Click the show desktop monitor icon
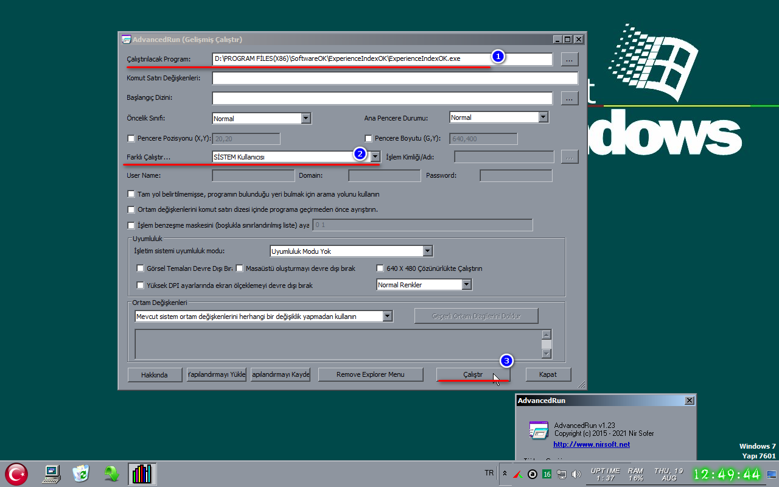This screenshot has width=779, height=487. tap(772, 474)
